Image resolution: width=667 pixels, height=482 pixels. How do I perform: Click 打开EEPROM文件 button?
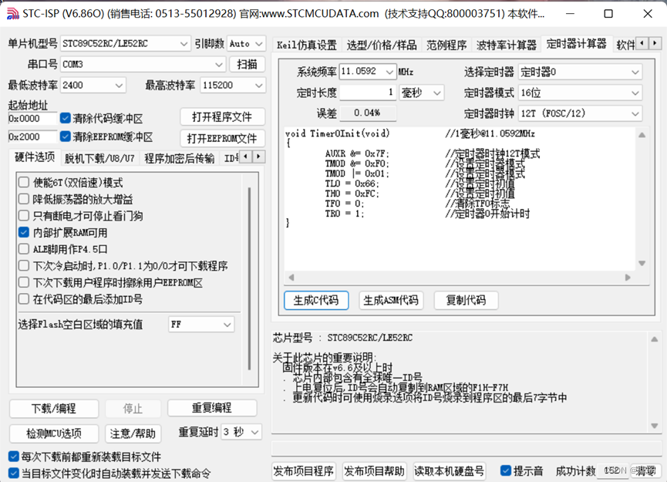[222, 138]
